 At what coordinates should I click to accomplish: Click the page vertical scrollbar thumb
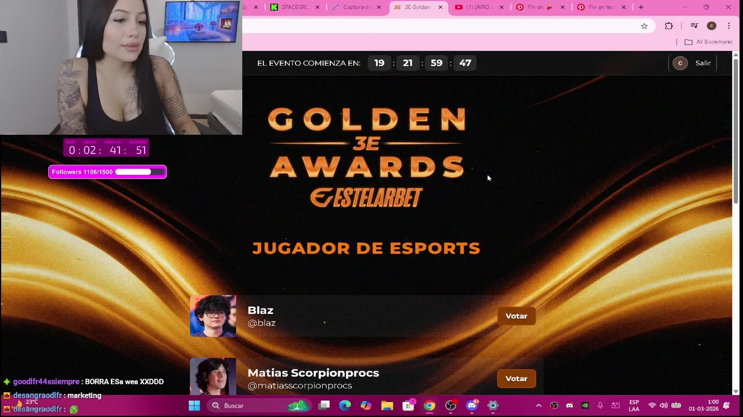[736, 130]
